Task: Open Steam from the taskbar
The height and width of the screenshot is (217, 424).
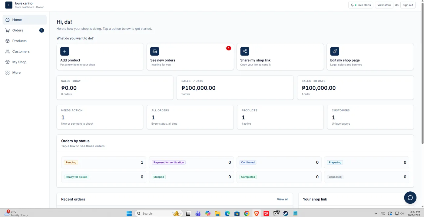Action: coord(286,213)
